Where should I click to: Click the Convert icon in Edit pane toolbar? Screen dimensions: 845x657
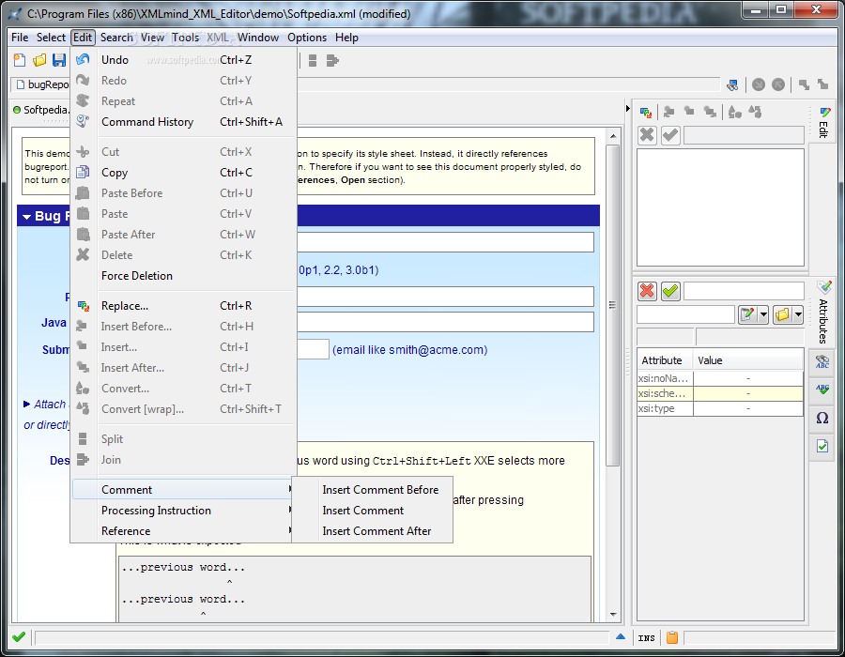tap(734, 112)
